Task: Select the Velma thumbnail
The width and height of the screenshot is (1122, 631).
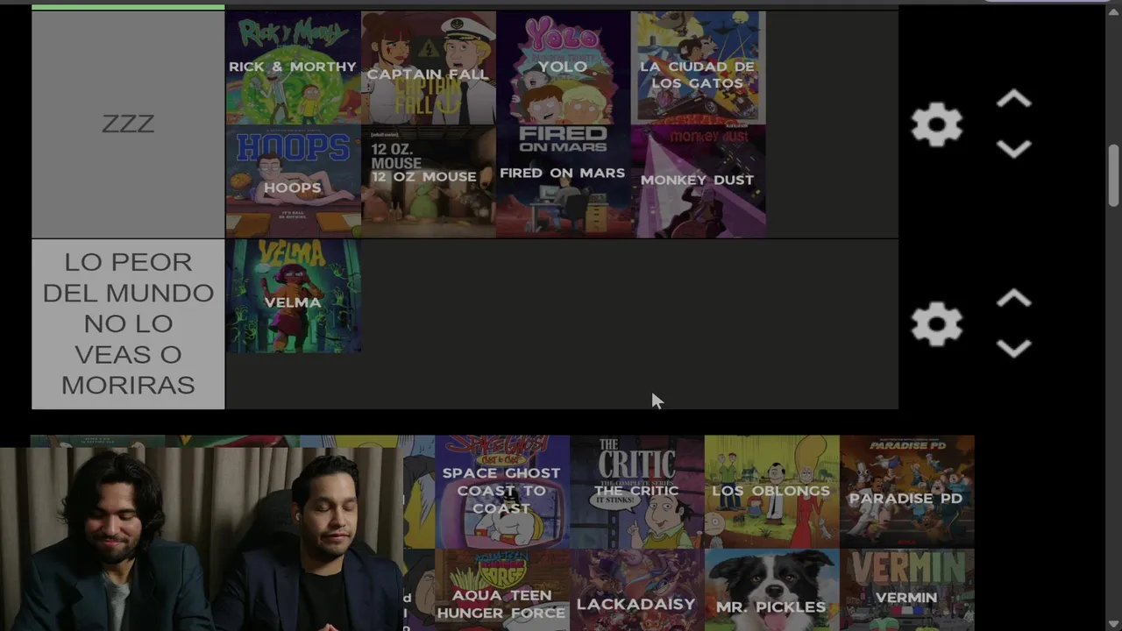Action: click(x=293, y=296)
